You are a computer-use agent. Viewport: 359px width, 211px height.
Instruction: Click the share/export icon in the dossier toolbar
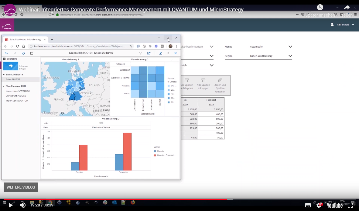click(x=149, y=53)
